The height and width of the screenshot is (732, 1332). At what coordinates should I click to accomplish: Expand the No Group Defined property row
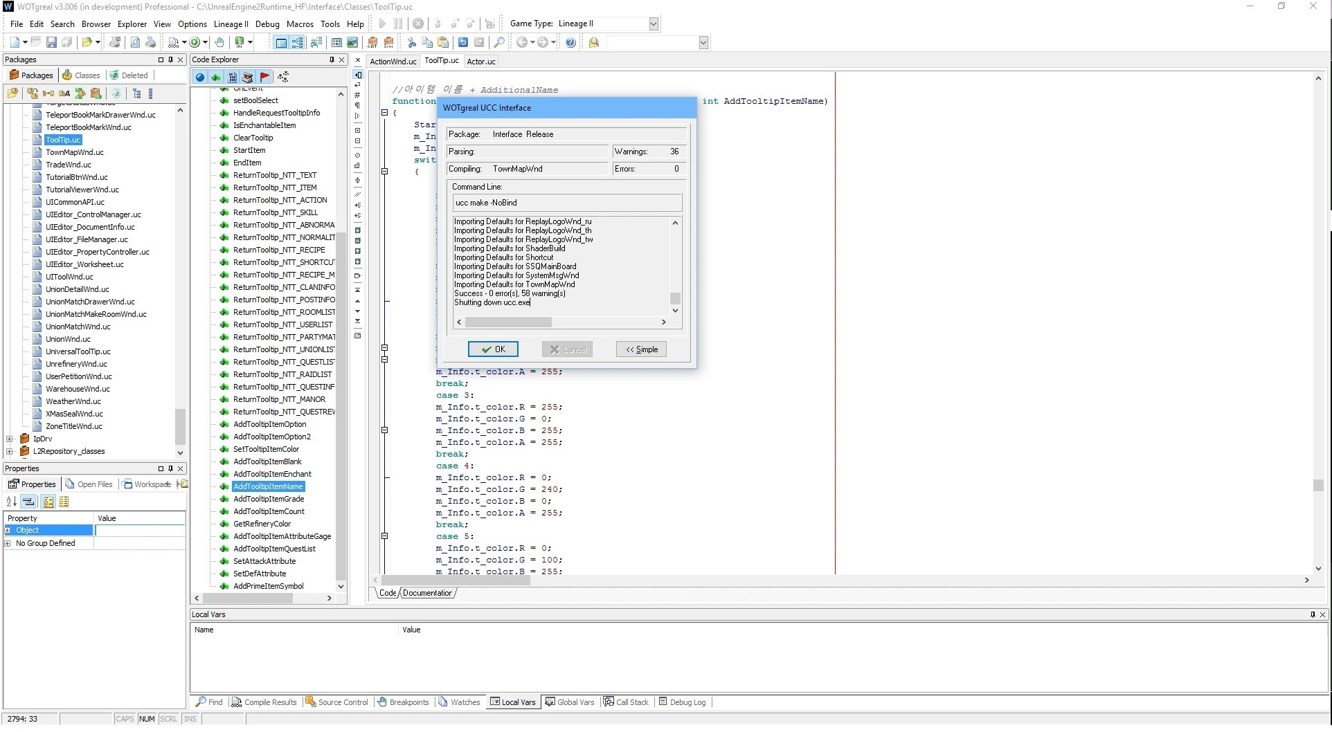coord(8,543)
